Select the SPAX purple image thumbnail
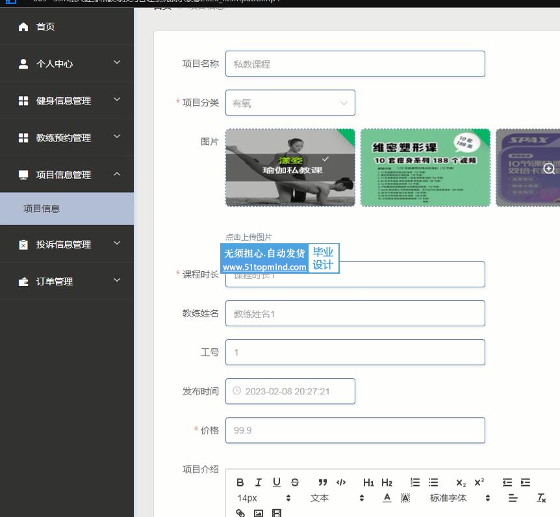 528,167
